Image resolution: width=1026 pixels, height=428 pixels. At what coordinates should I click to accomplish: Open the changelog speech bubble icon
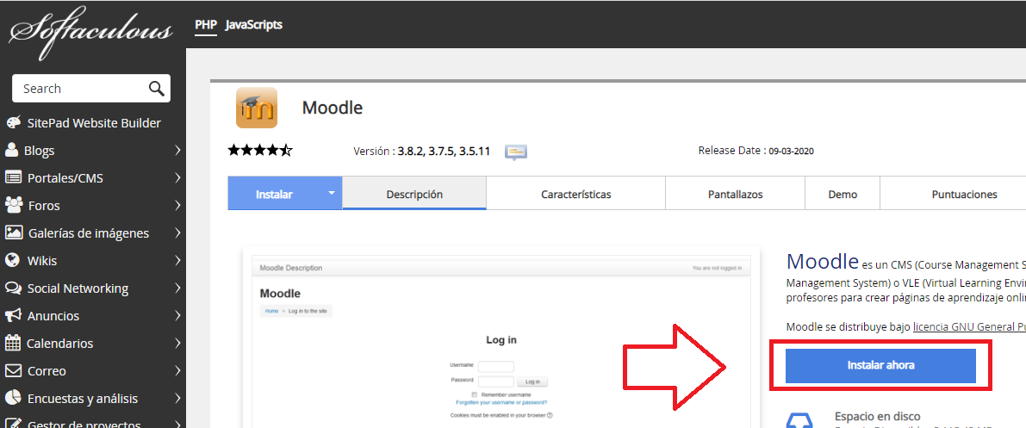(x=516, y=152)
